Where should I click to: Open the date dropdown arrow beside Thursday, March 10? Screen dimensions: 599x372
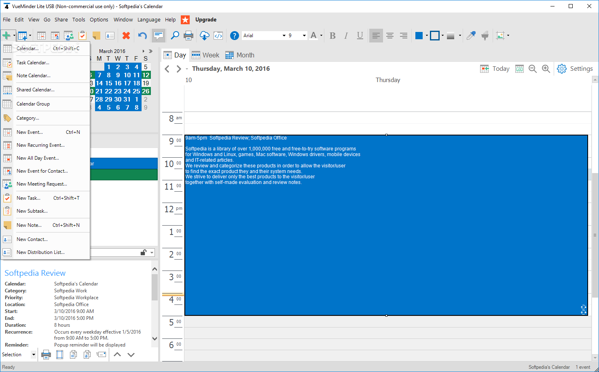(x=187, y=69)
